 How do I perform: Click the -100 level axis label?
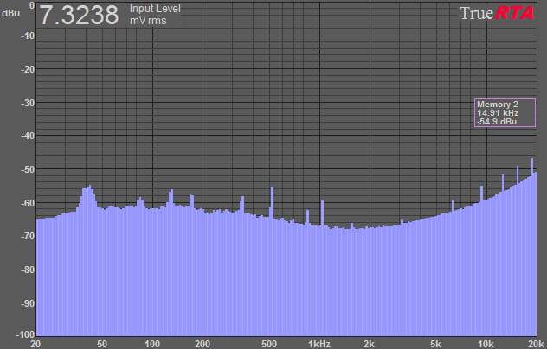pyautogui.click(x=23, y=334)
